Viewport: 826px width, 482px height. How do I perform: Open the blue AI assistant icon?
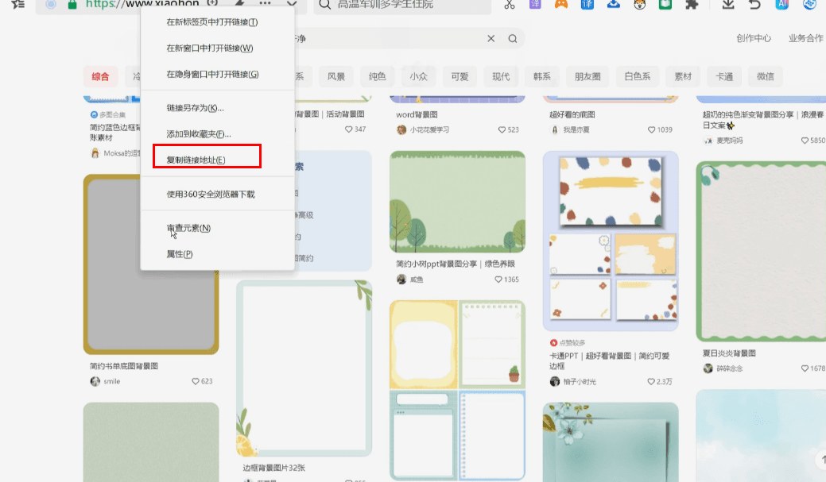point(781,5)
